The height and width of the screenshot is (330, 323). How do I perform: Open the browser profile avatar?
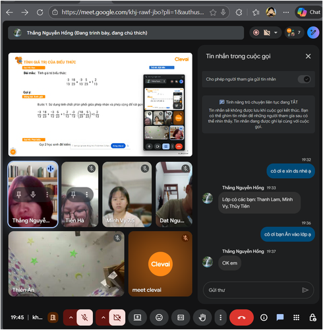coord(271,12)
